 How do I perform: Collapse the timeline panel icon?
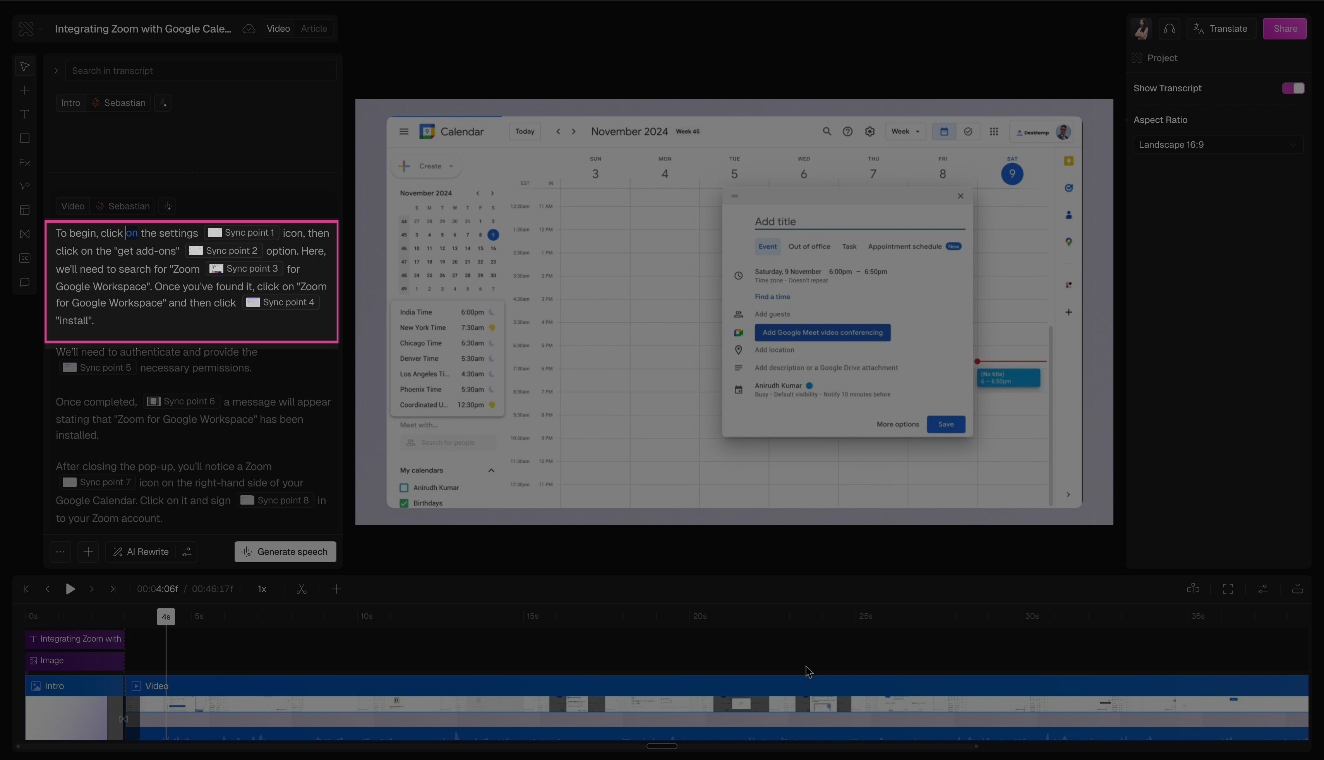click(1297, 589)
